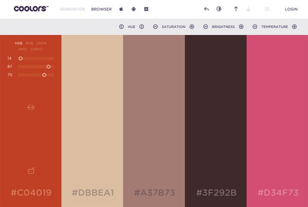This screenshot has height=207, width=308.
Task: Click the Login link
Action: (x=291, y=9)
